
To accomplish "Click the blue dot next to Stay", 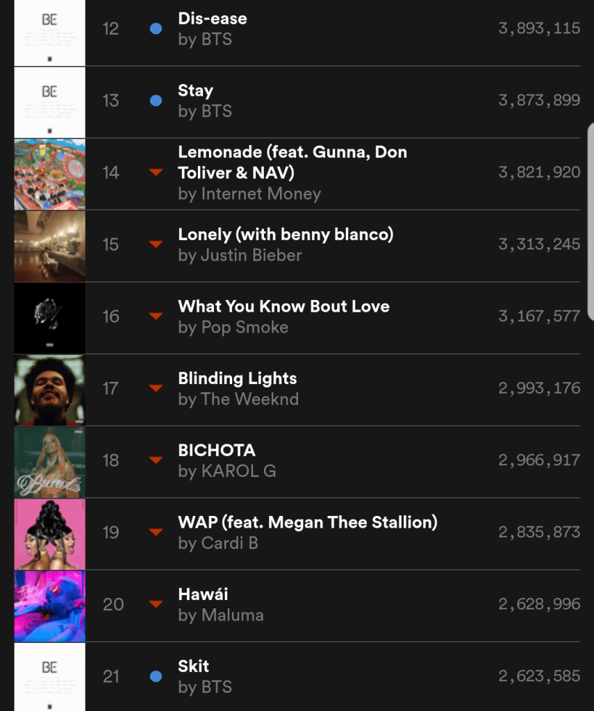I will tap(156, 101).
